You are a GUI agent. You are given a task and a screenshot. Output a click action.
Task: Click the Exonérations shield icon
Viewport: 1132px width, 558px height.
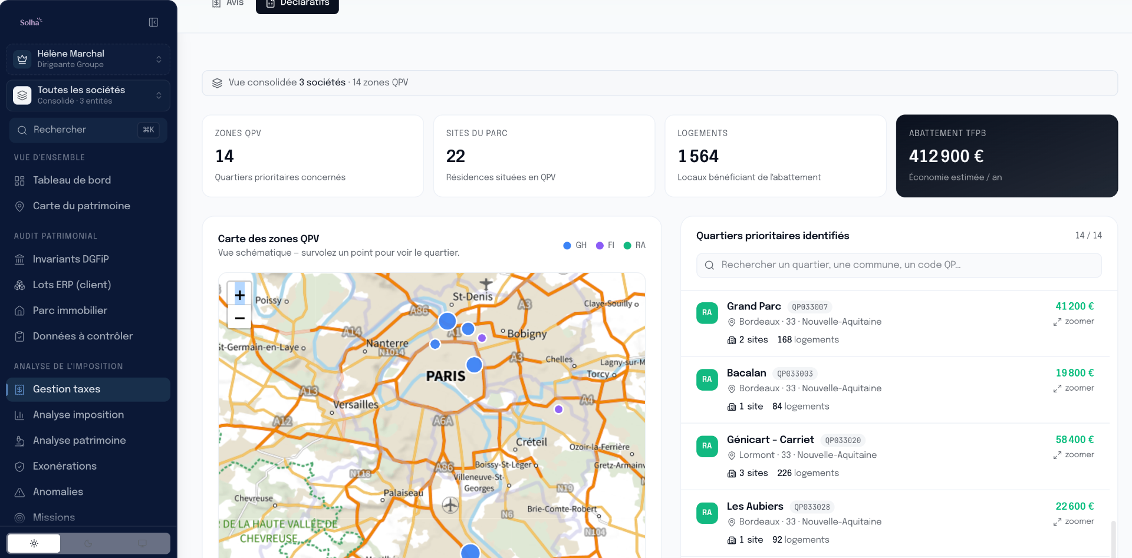click(19, 467)
